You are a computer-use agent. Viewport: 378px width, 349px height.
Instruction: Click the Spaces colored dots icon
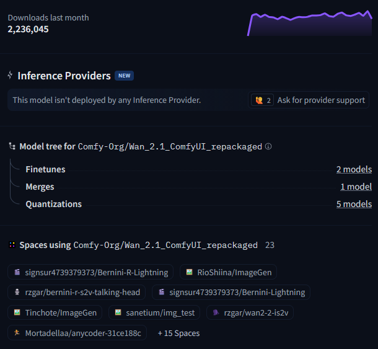[x=12, y=245]
